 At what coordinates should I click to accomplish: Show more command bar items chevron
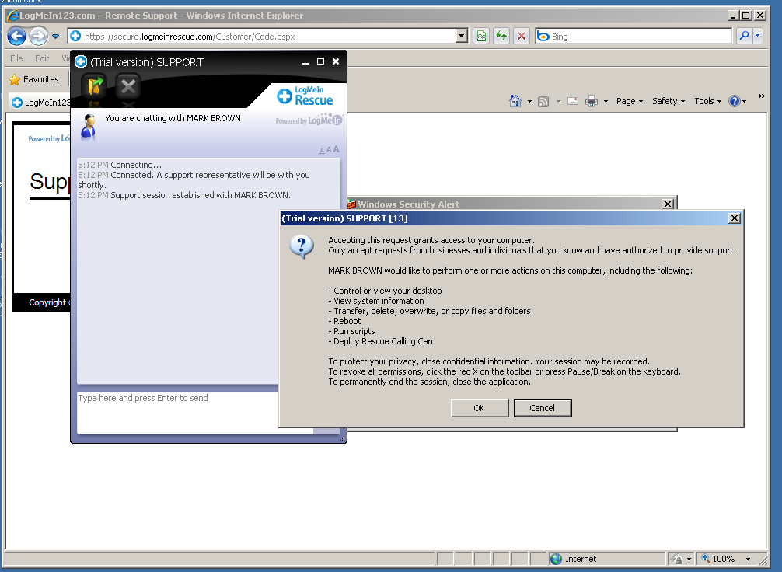pyautogui.click(x=761, y=96)
